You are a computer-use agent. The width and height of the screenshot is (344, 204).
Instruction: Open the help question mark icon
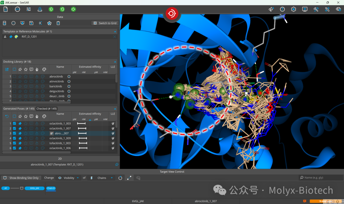[282, 9]
